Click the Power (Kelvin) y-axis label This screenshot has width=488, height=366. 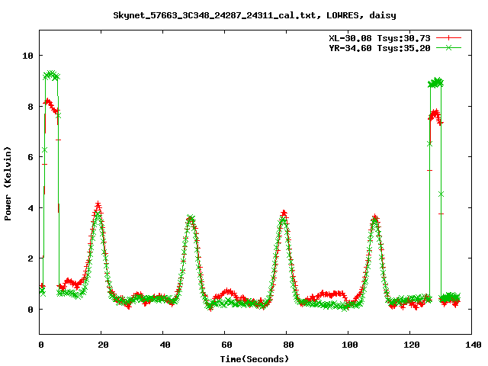pos(8,184)
